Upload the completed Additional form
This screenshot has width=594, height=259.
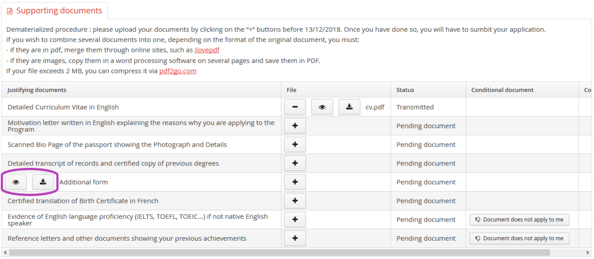click(x=295, y=182)
